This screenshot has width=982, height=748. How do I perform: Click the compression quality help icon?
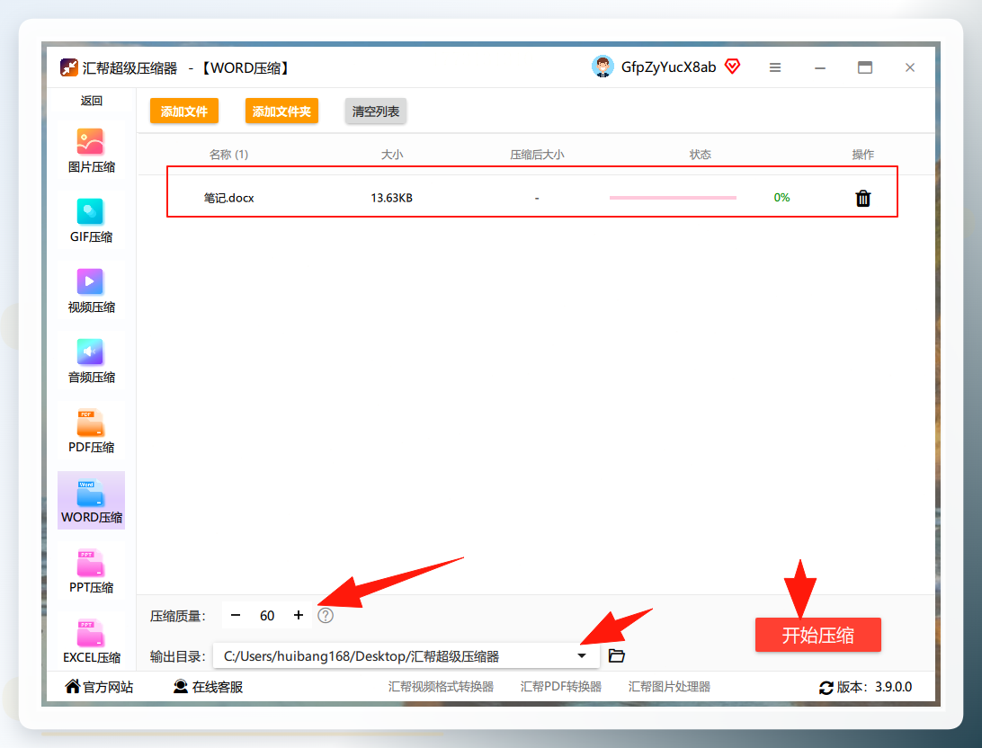click(326, 615)
